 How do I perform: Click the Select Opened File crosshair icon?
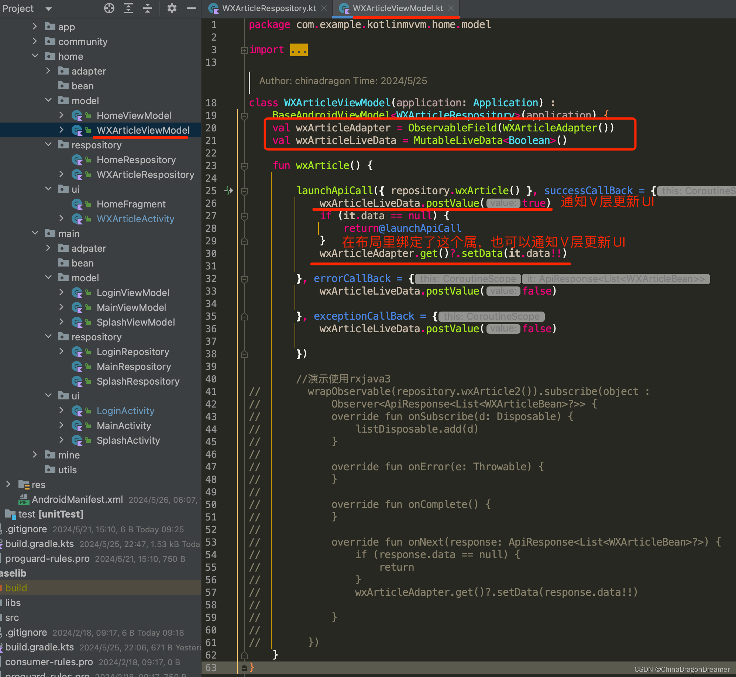[109, 8]
